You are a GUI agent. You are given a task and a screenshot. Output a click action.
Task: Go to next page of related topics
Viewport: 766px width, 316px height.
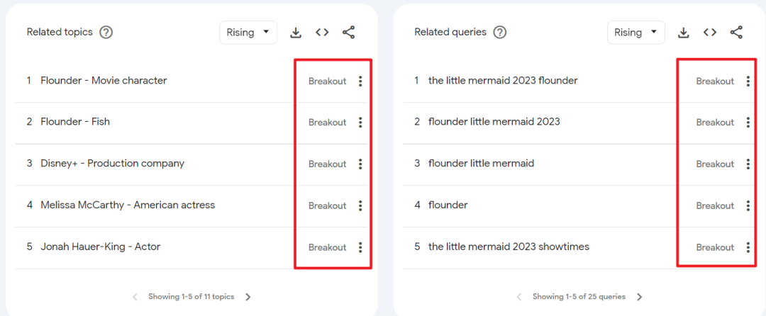[248, 297]
